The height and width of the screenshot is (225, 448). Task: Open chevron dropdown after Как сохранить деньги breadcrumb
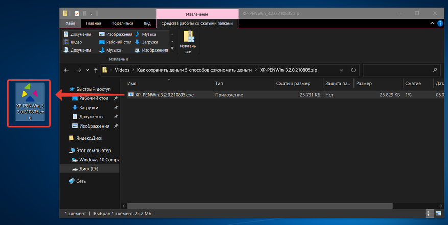tap(256, 70)
